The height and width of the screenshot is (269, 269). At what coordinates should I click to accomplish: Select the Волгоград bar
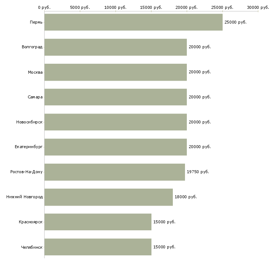pyautogui.click(x=115, y=47)
